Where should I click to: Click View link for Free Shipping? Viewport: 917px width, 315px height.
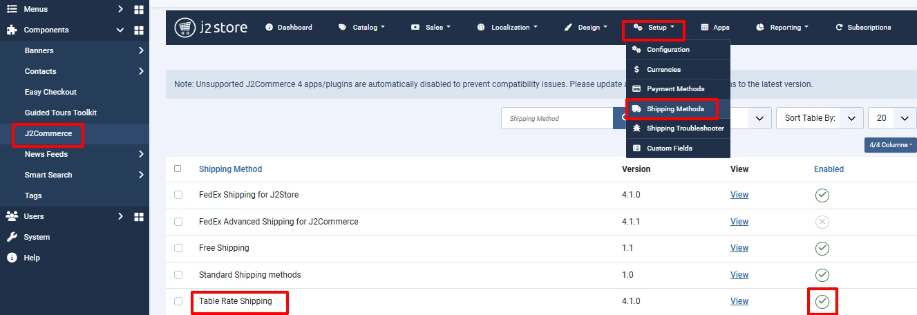point(739,248)
